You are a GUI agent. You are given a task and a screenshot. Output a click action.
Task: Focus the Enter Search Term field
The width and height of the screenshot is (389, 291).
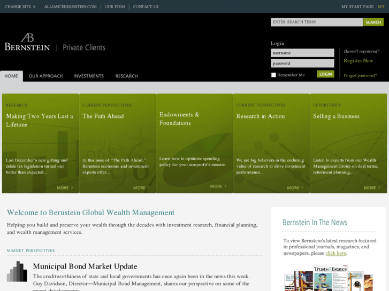pyautogui.click(x=317, y=22)
